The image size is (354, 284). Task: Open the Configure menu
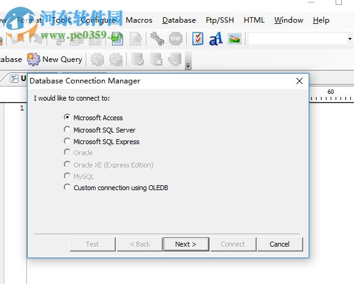point(98,20)
